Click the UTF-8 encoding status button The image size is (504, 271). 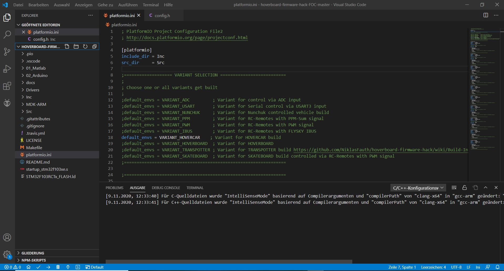point(456,267)
